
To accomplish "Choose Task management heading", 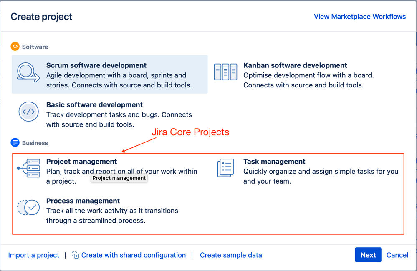I will [x=274, y=162].
